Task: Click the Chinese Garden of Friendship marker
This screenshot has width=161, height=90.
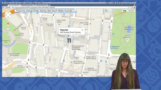Action: point(14,51)
